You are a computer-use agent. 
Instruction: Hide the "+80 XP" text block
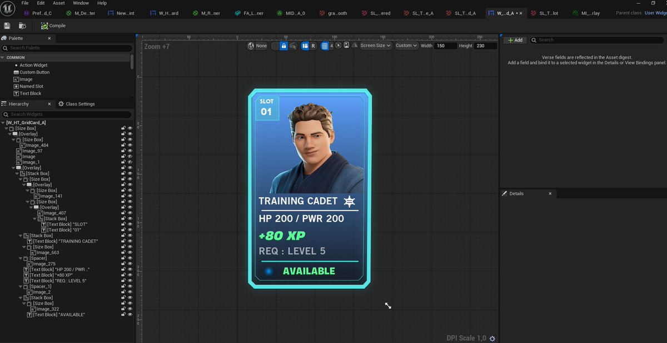[x=130, y=275]
